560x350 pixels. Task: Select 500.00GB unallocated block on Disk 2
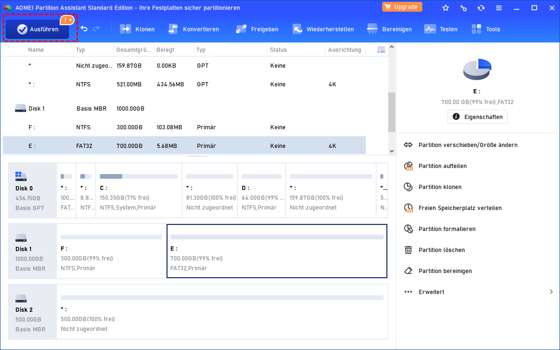pyautogui.click(x=222, y=312)
